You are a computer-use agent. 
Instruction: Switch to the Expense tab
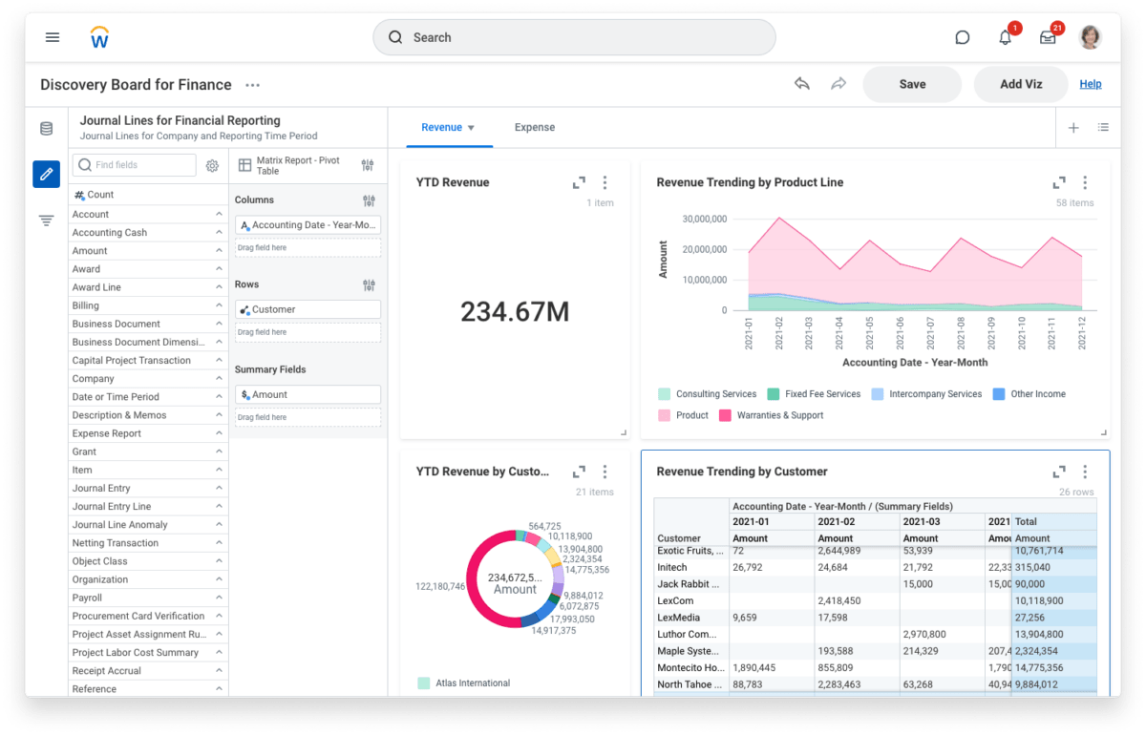(534, 127)
